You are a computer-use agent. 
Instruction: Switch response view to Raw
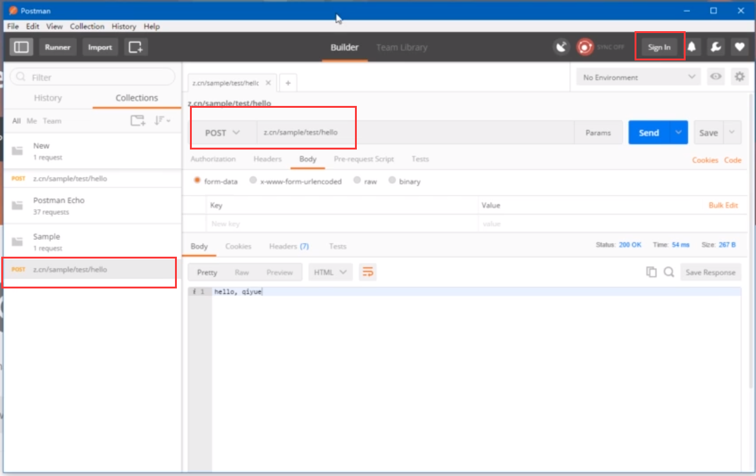(x=242, y=272)
